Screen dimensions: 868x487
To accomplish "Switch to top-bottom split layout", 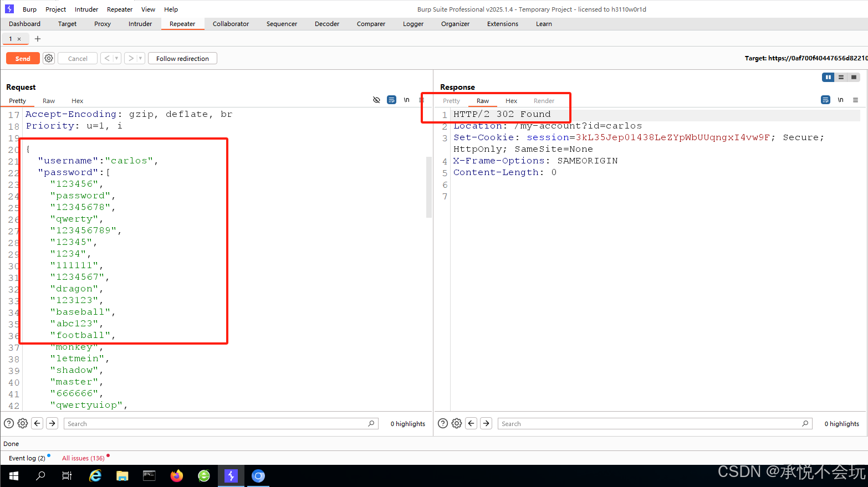I will (x=841, y=77).
